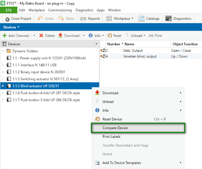Open the Download dropdown arrow in toolbar
This screenshot has width=202, height=169.
point(84,36)
